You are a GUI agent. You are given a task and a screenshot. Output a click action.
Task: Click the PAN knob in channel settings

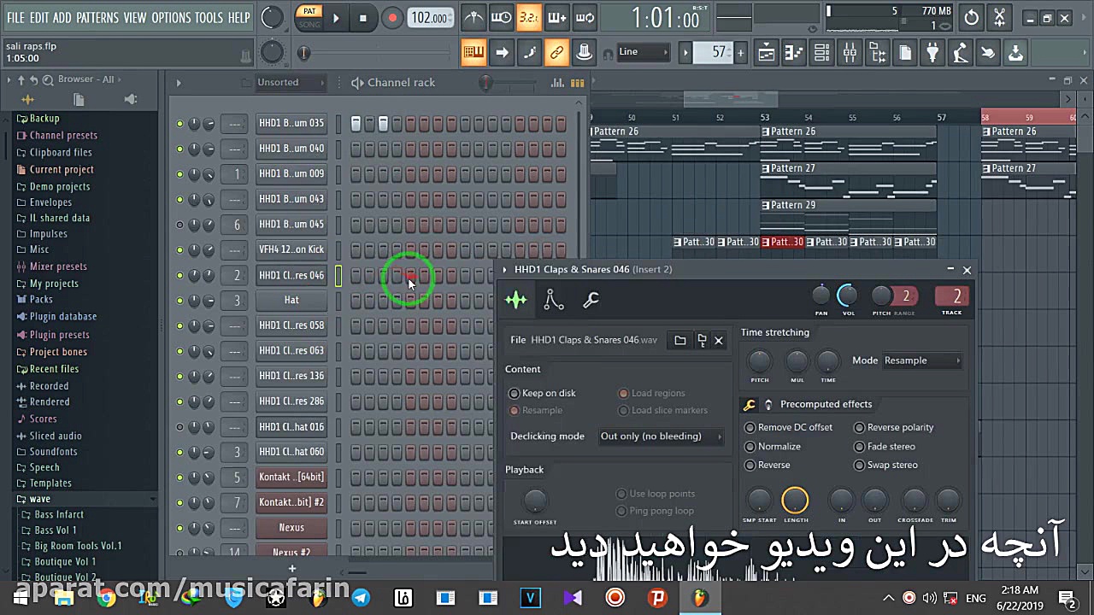click(x=820, y=296)
